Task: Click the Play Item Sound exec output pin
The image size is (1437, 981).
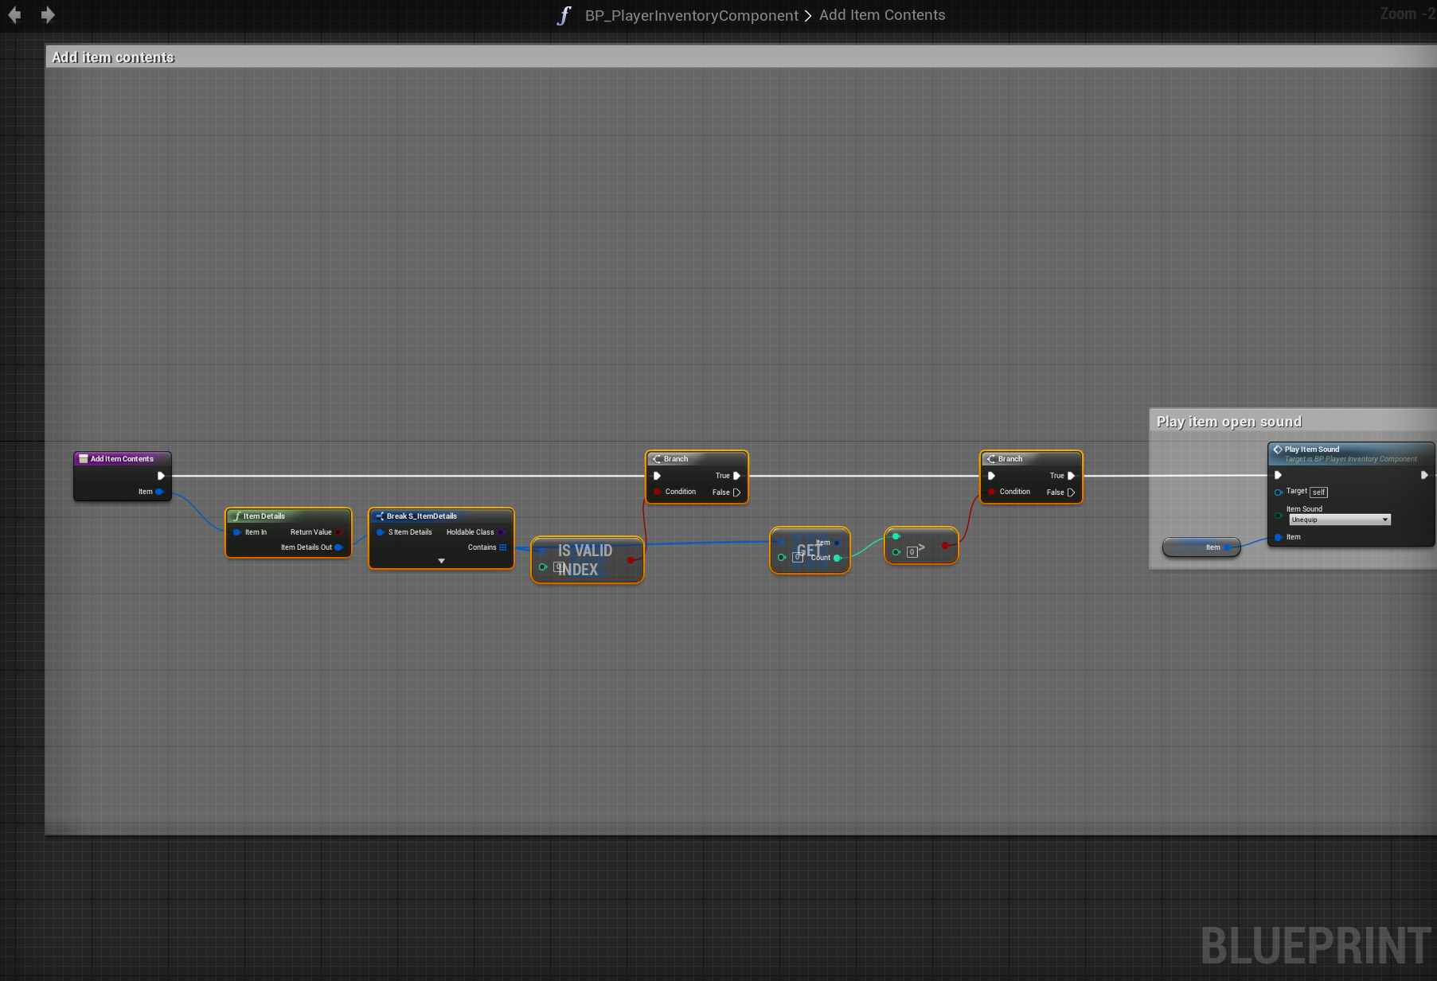Action: (x=1424, y=475)
